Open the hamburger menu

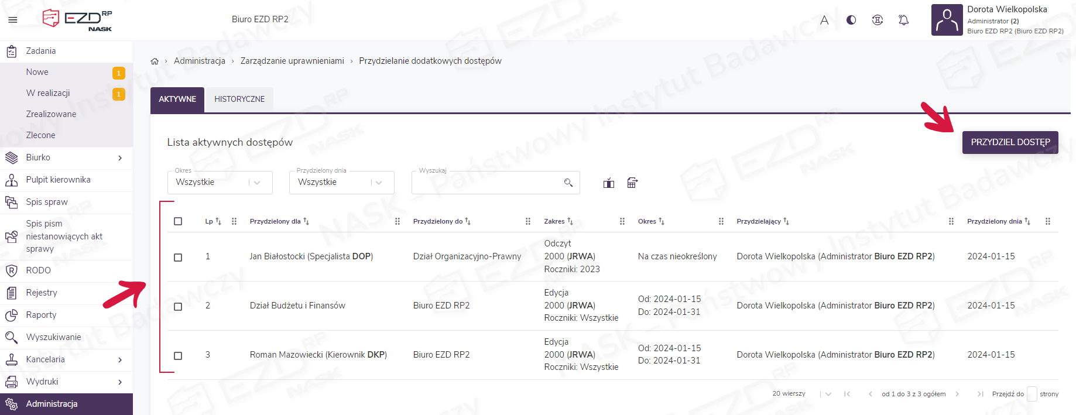[12, 20]
